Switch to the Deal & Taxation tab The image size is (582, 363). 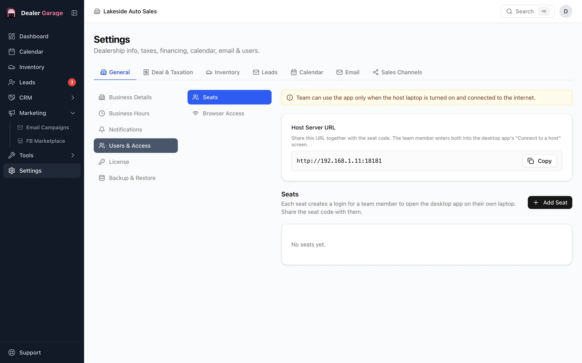pos(168,72)
